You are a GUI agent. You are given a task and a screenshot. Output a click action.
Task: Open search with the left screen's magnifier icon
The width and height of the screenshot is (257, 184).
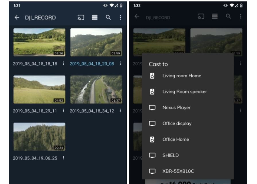pyautogui.click(x=108, y=18)
